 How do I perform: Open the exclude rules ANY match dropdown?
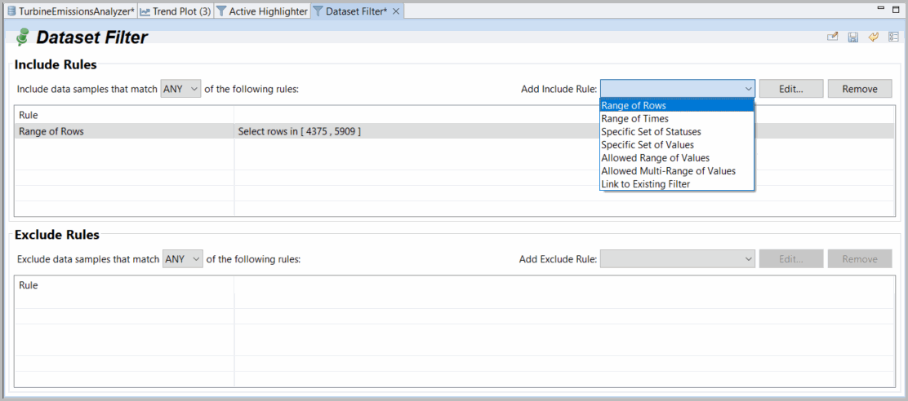pyautogui.click(x=183, y=259)
